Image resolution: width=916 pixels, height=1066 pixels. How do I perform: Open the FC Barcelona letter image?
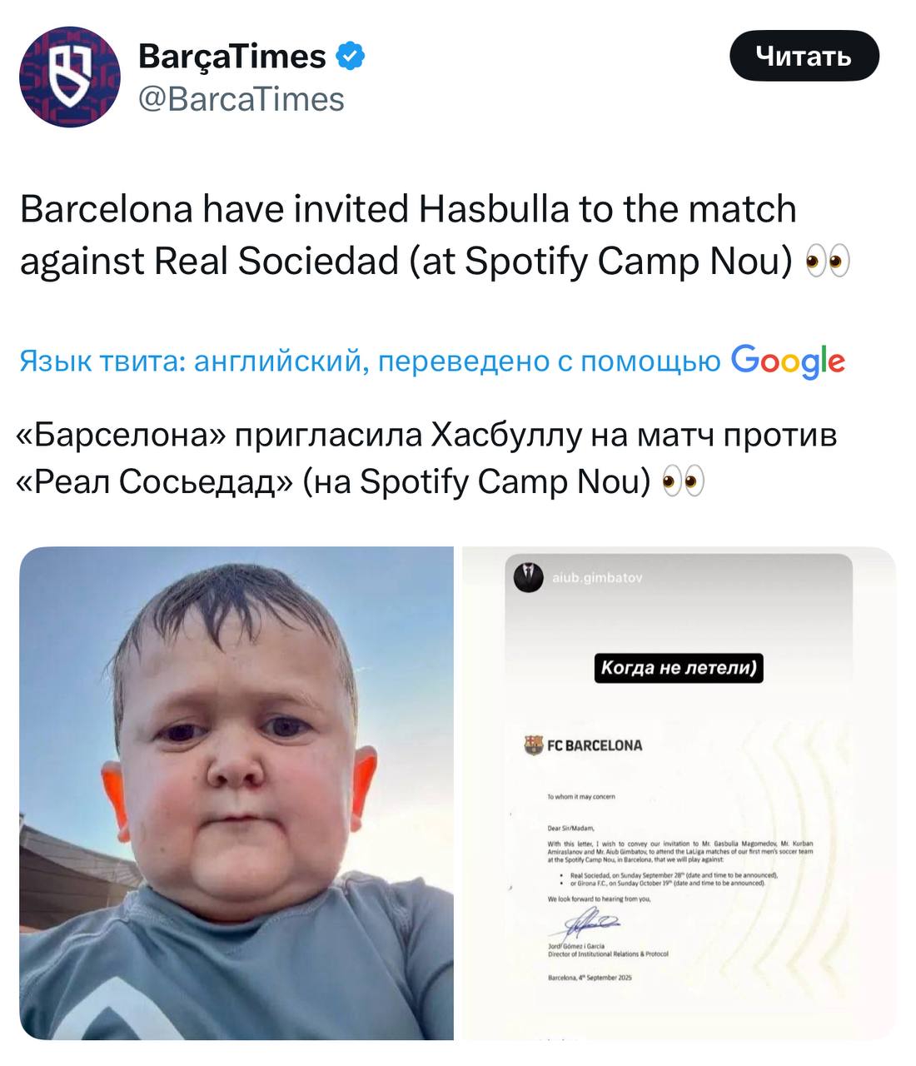[679, 793]
